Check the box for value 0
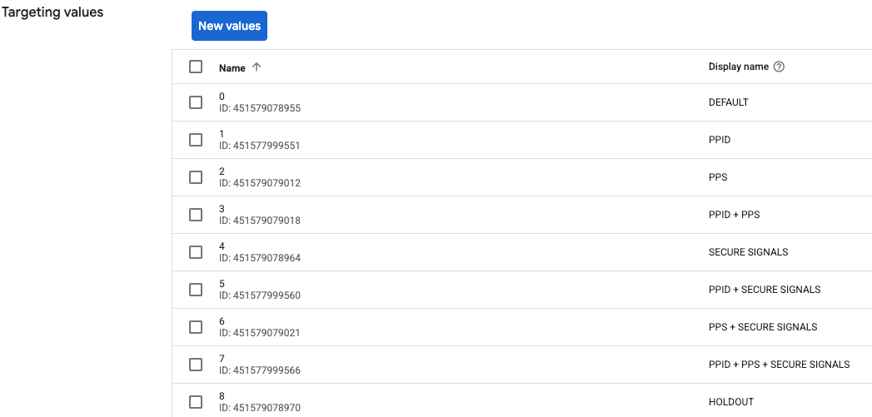This screenshot has height=417, width=872. 196,102
